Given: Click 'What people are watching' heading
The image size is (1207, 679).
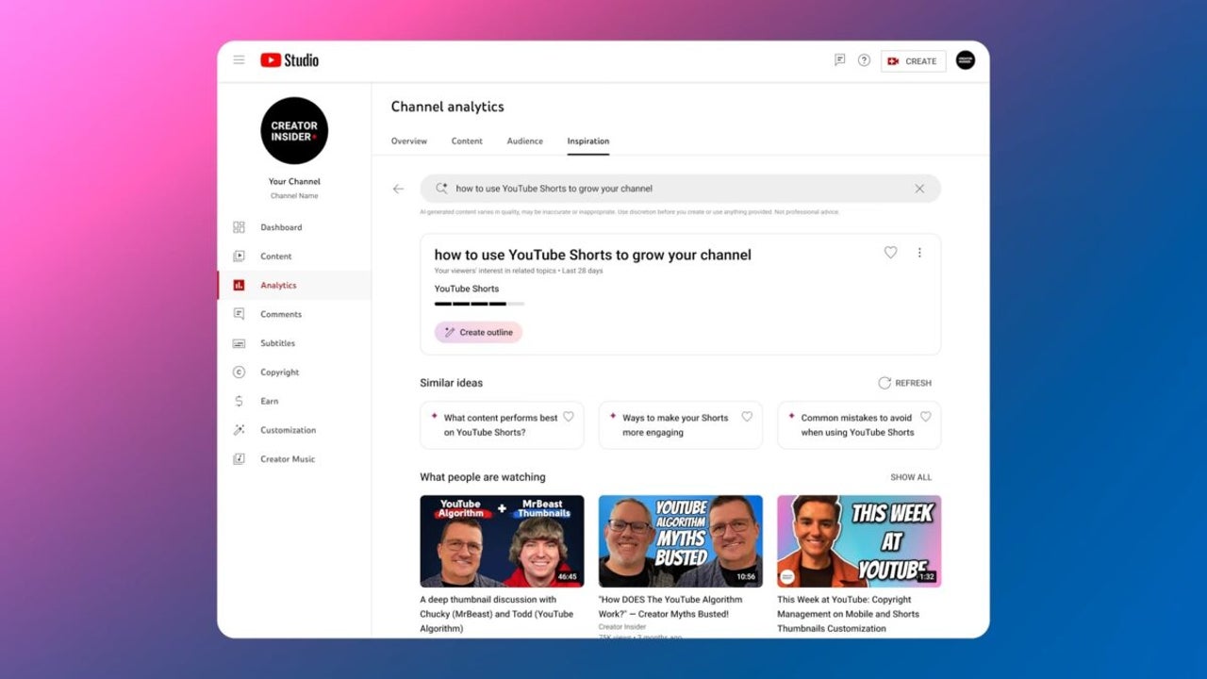Looking at the screenshot, I should coord(483,477).
